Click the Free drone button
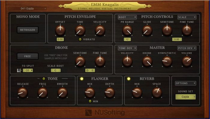The image size is (210, 119). pos(28,56)
